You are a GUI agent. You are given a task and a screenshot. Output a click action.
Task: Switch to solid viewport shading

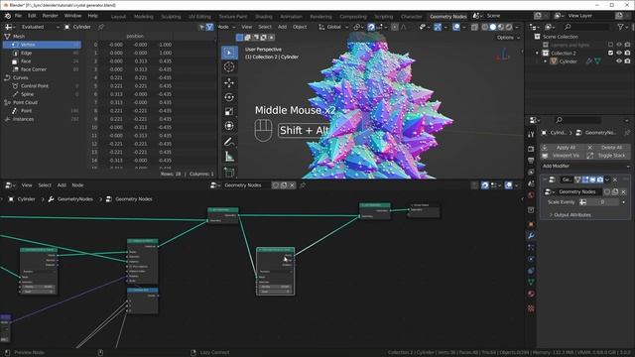(x=493, y=27)
